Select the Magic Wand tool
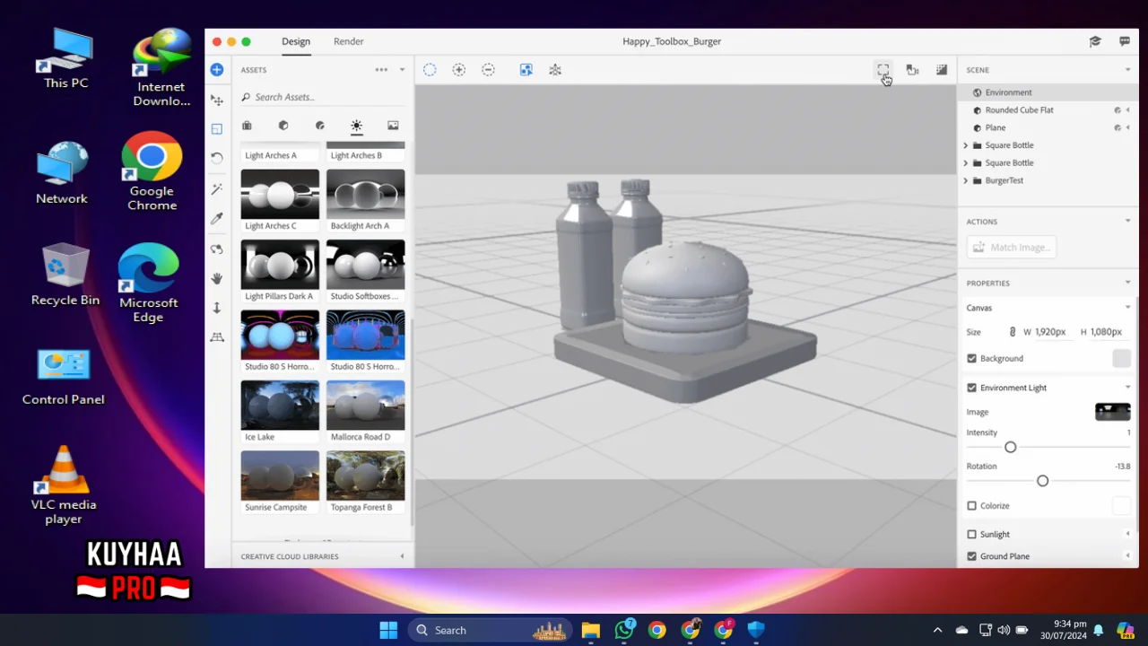1148x646 pixels. coord(217,188)
